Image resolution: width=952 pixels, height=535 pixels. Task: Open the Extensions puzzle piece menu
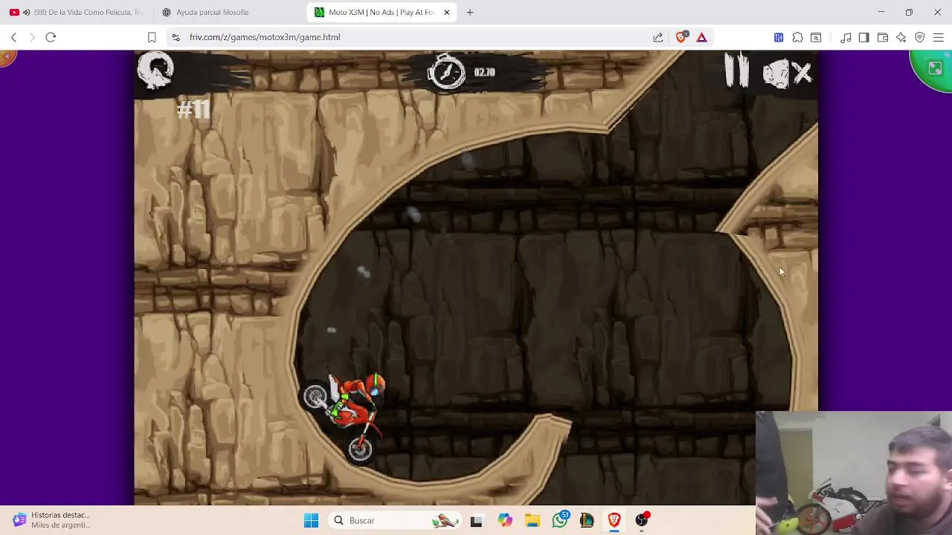pos(797,37)
